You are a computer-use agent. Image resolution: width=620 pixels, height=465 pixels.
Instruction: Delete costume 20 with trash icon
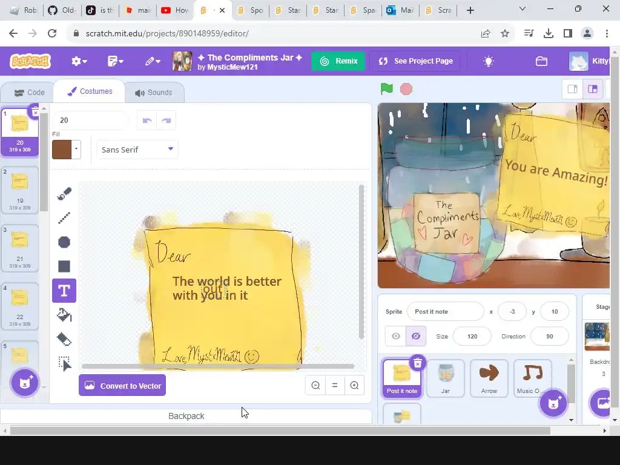(x=35, y=112)
